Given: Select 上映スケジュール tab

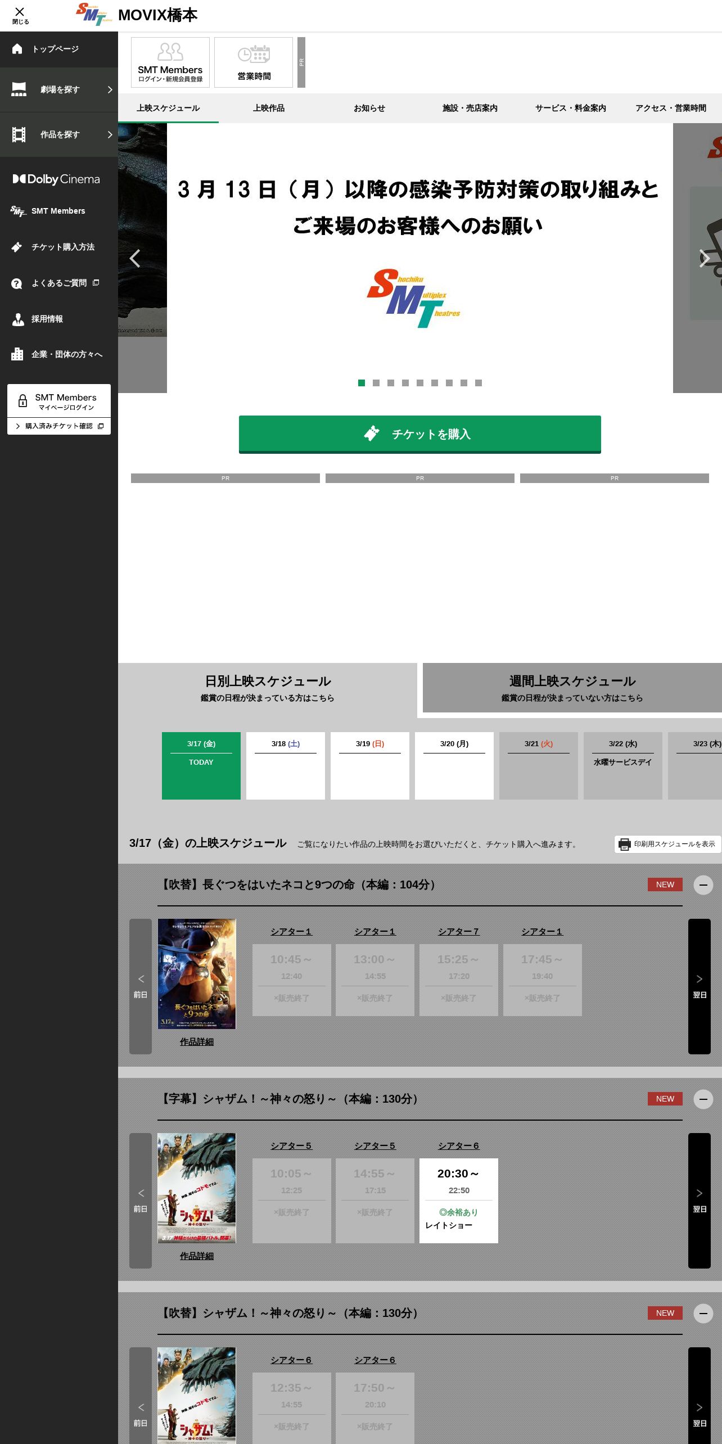Looking at the screenshot, I should 168,108.
